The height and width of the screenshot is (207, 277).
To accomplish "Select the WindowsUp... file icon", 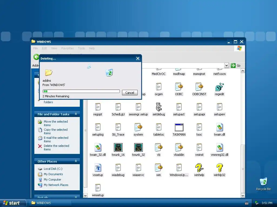I will coord(179,168).
